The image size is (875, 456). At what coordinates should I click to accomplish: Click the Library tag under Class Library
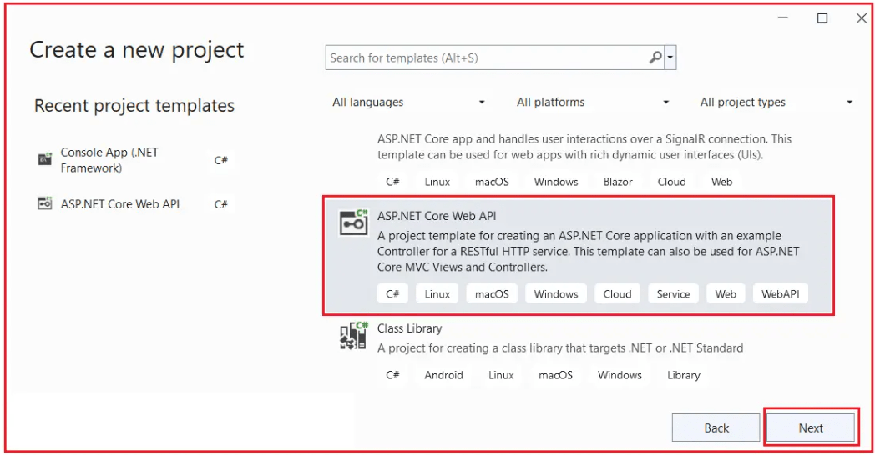683,375
